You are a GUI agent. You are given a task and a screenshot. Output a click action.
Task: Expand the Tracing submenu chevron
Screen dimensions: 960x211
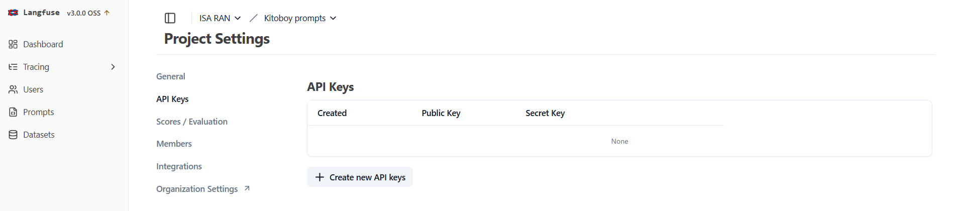coord(113,67)
